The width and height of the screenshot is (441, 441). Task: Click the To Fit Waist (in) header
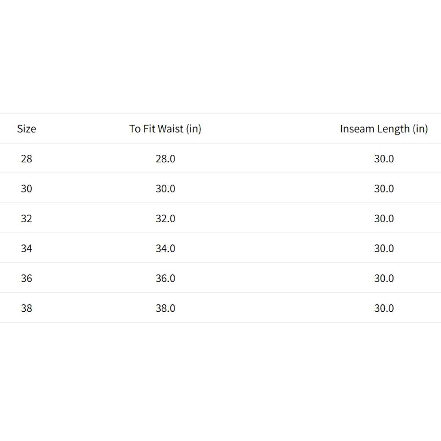[165, 129]
